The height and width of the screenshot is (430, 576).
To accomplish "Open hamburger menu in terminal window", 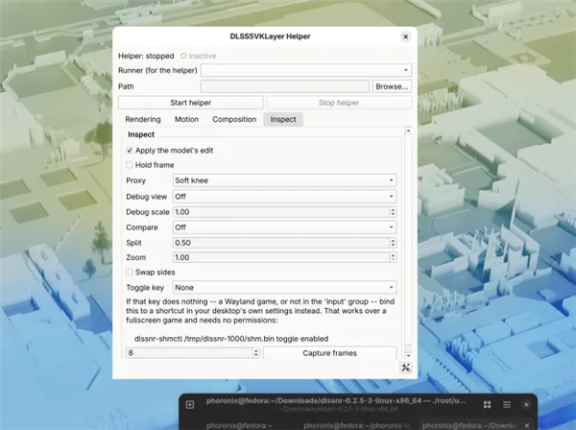I will pos(507,405).
